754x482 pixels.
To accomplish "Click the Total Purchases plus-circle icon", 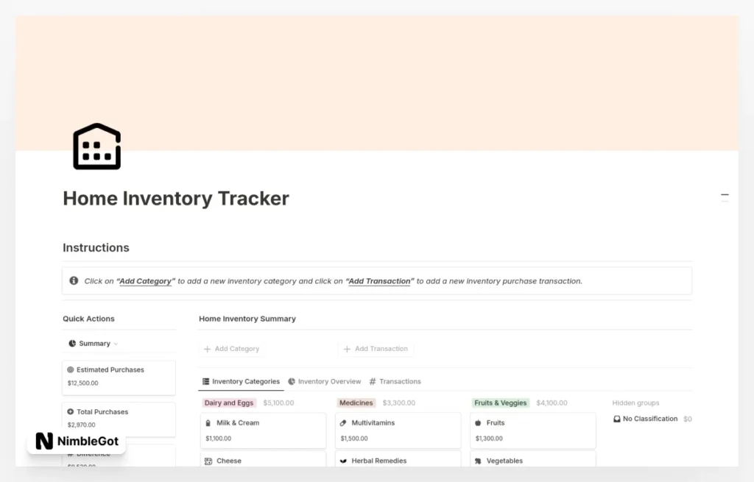I will pyautogui.click(x=70, y=412).
